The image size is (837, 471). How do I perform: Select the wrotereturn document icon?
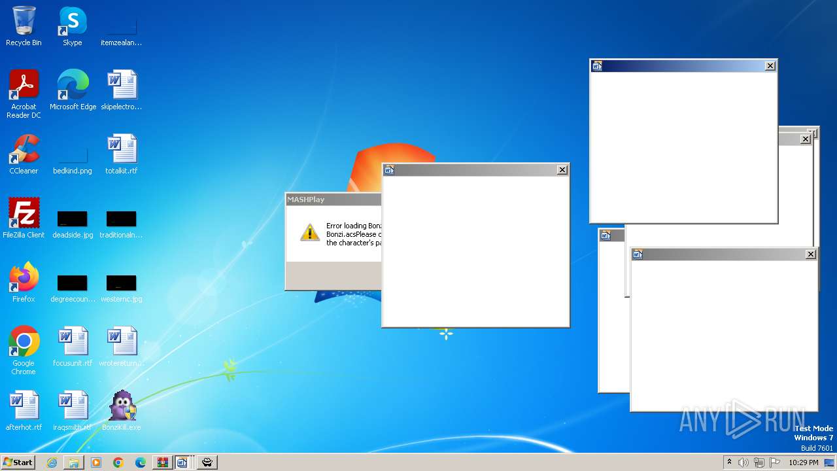click(x=122, y=347)
